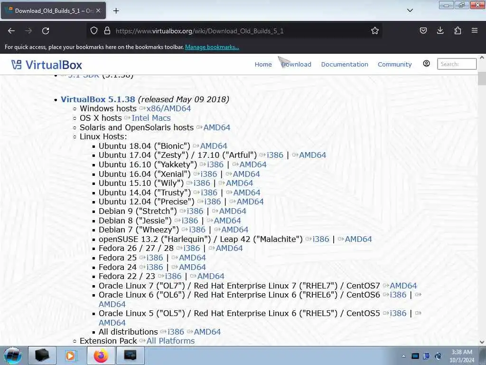This screenshot has width=486, height=365.
Task: Click the Manage bookmarks link
Action: pos(212,47)
